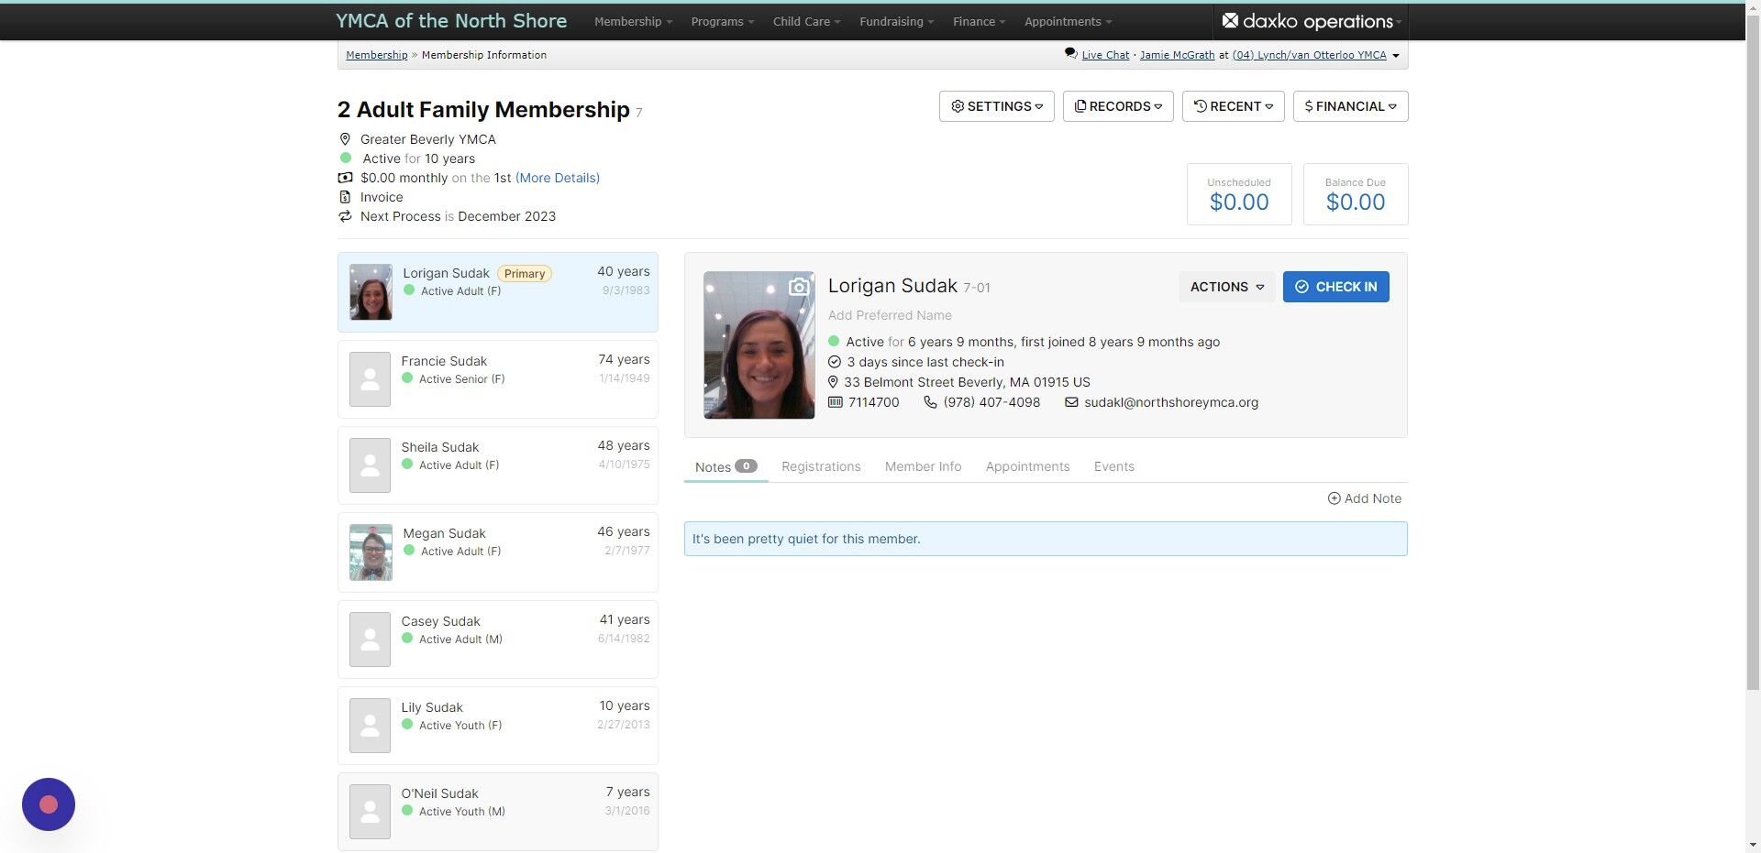Viewport: 1761px width, 853px height.
Task: Click the Primary badge next to Lorigan Sudak
Action: point(525,273)
